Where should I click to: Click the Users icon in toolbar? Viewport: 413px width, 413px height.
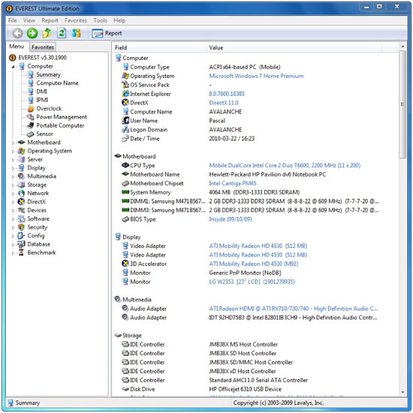(77, 33)
